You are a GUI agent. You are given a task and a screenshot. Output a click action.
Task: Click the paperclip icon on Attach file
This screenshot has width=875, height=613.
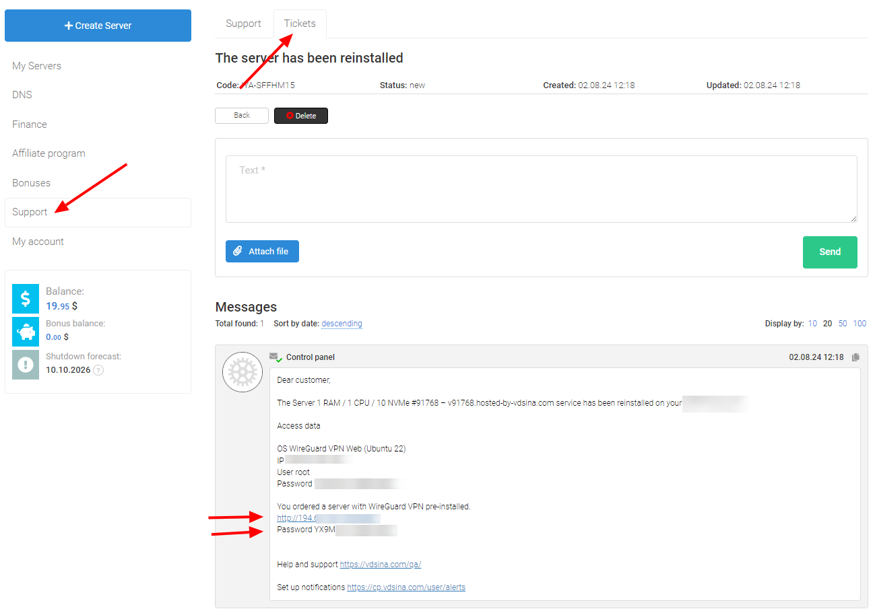point(238,251)
